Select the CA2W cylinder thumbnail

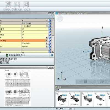(100, 99)
